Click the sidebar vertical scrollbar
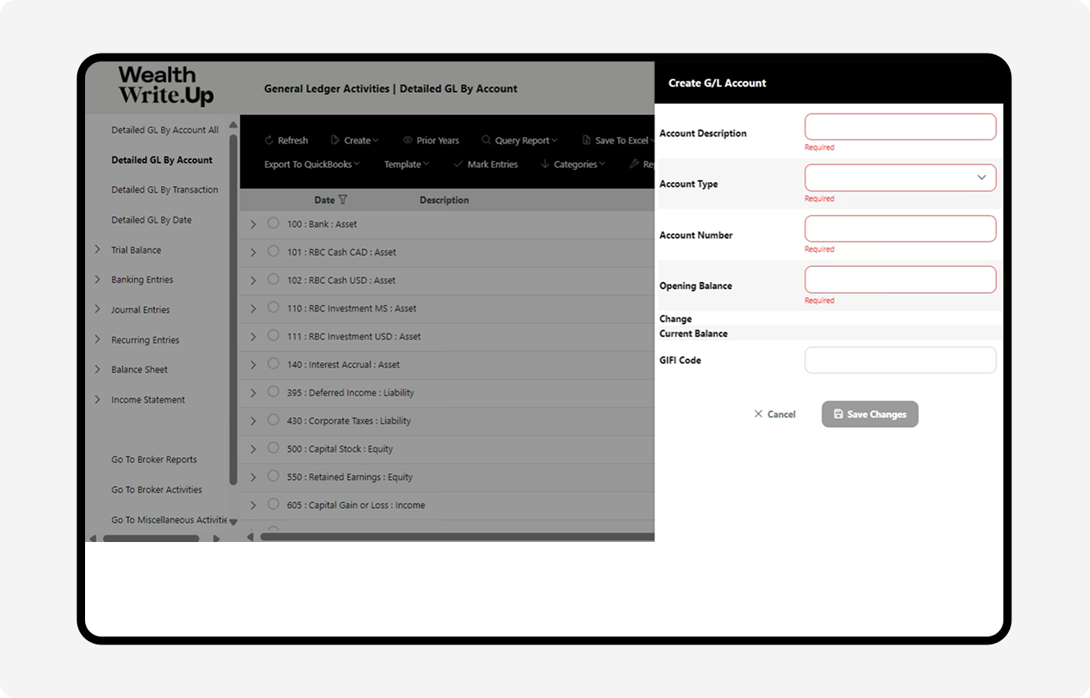The height and width of the screenshot is (698, 1090). click(x=233, y=307)
